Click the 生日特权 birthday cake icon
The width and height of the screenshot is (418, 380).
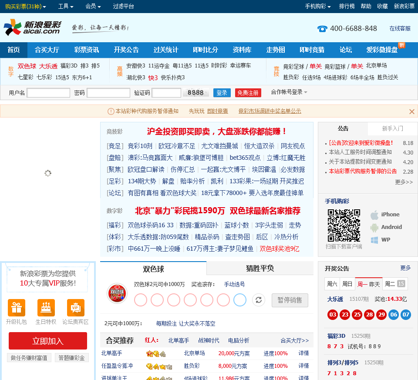(46, 308)
